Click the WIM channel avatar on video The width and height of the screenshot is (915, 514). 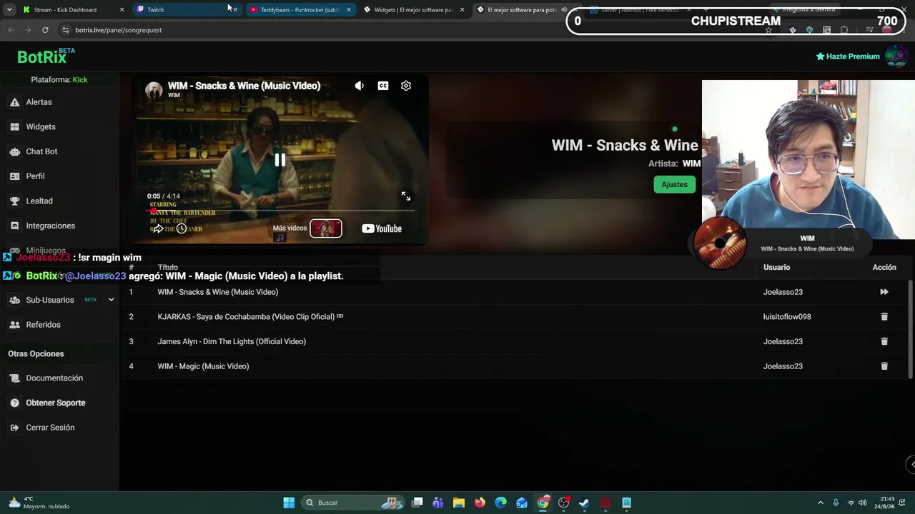coord(154,90)
